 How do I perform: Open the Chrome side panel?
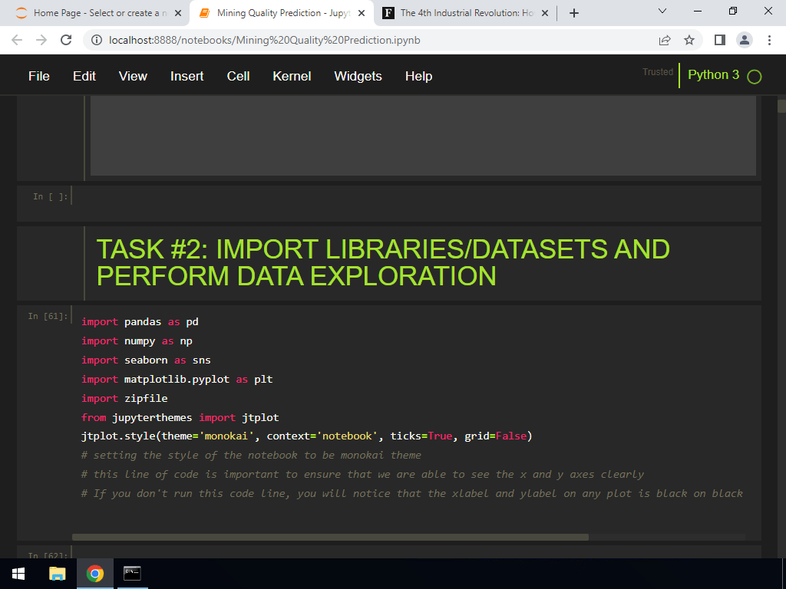tap(720, 40)
